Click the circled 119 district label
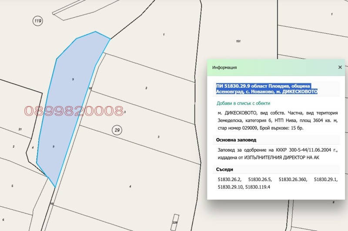Viewport: 348px width, 231px height. click(x=37, y=20)
